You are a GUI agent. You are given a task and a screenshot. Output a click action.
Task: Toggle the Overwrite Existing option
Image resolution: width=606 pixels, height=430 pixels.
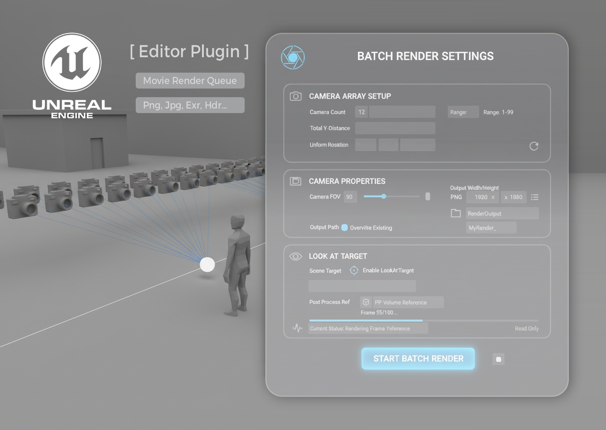(x=345, y=227)
